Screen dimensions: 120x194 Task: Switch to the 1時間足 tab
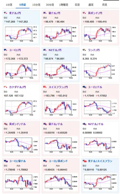pyautogui.click(x=64, y=5)
